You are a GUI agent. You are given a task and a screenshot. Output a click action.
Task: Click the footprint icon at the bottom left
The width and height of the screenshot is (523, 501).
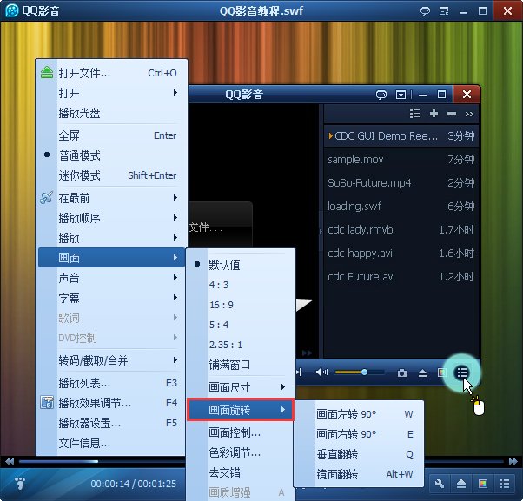(x=20, y=483)
